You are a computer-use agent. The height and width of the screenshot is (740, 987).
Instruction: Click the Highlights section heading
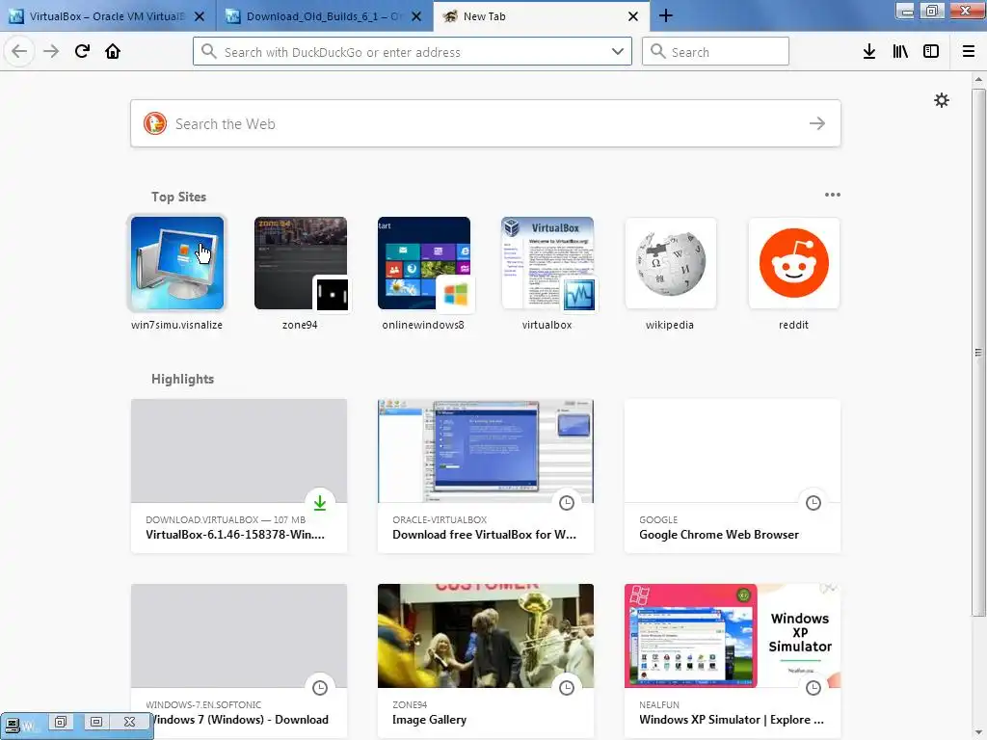182,379
